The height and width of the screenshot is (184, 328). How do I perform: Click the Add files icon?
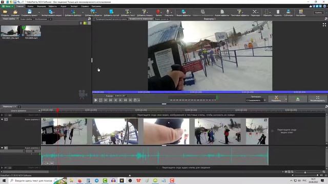tap(73, 12)
